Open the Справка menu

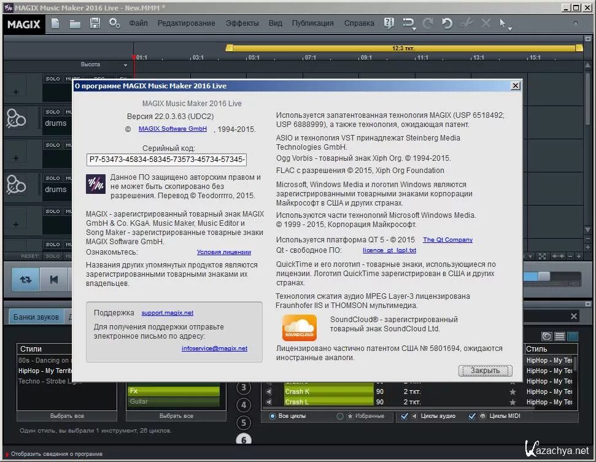(359, 23)
